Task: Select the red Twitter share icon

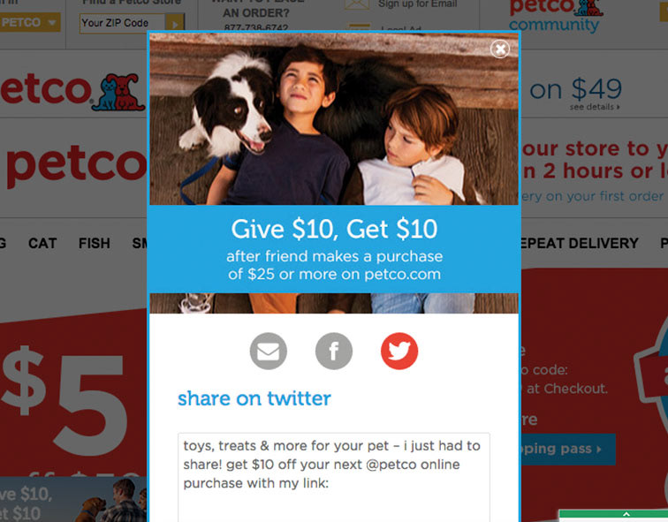Action: click(x=399, y=352)
